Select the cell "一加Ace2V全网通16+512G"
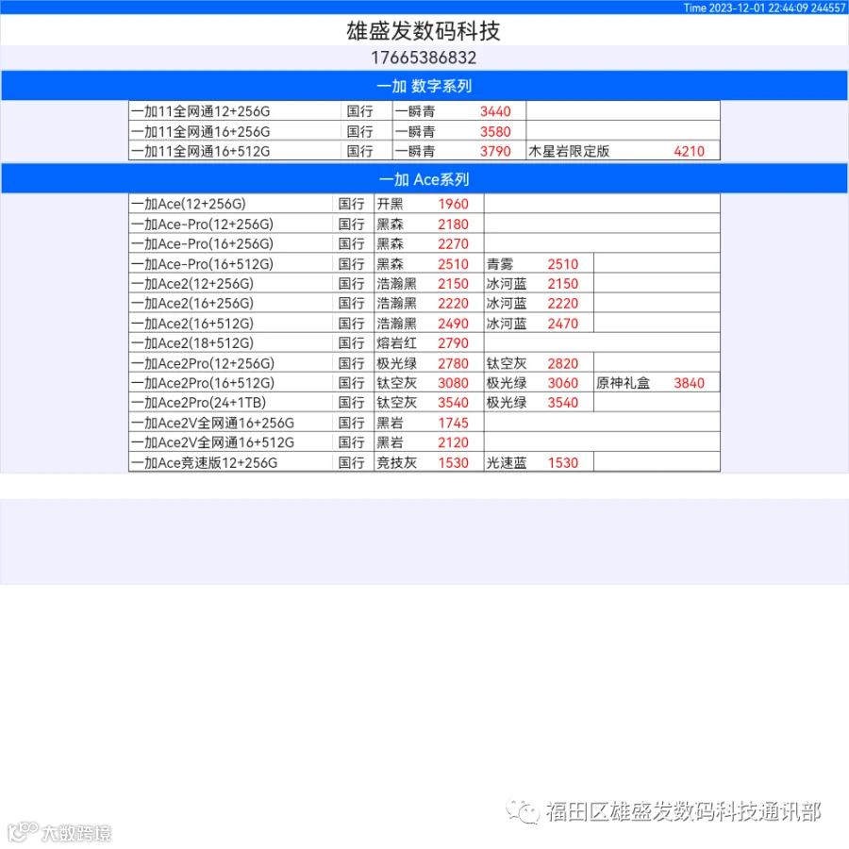Screen dimensions: 849x849 click(x=213, y=443)
